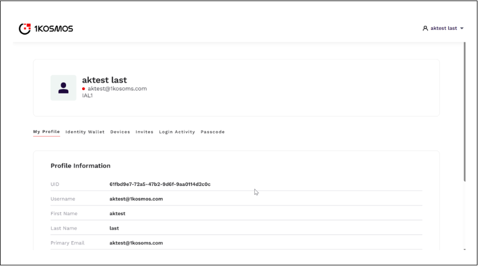Click the profile picture placeholder
The image size is (478, 267).
(x=63, y=88)
